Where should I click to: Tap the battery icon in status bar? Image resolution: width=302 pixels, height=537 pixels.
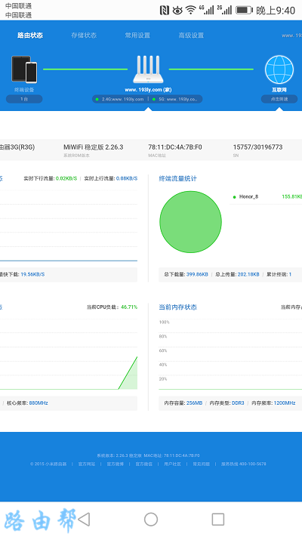point(244,10)
